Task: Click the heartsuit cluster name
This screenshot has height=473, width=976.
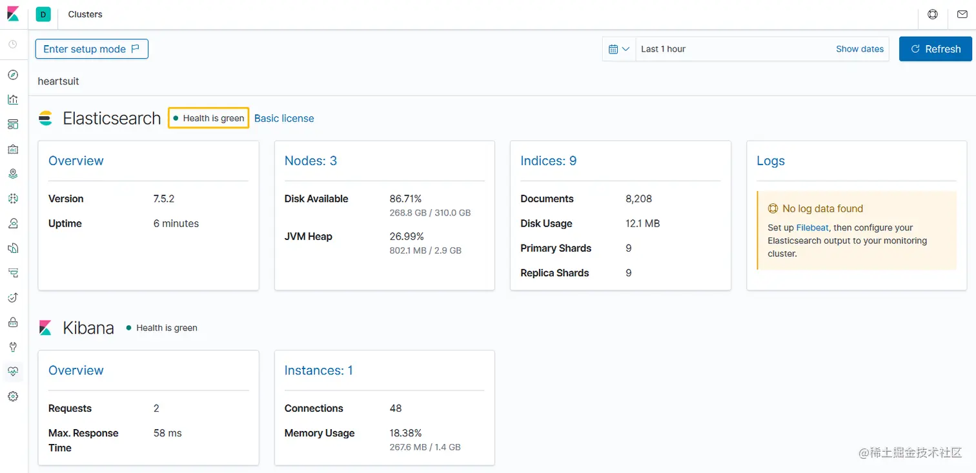Action: (58, 81)
